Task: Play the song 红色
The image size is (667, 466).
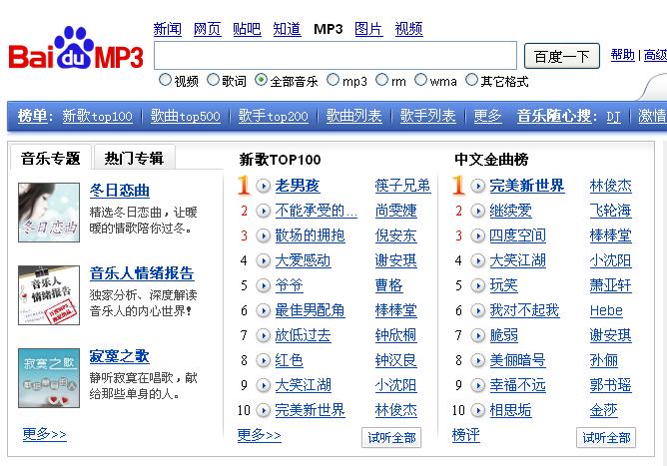Action: pos(264,360)
